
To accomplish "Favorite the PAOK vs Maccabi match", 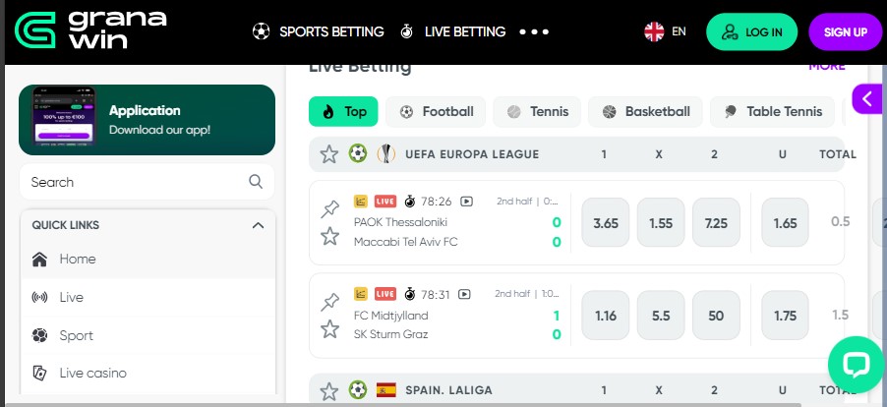I will coord(329,236).
